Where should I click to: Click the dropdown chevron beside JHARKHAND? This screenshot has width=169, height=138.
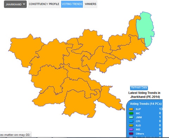24,4
